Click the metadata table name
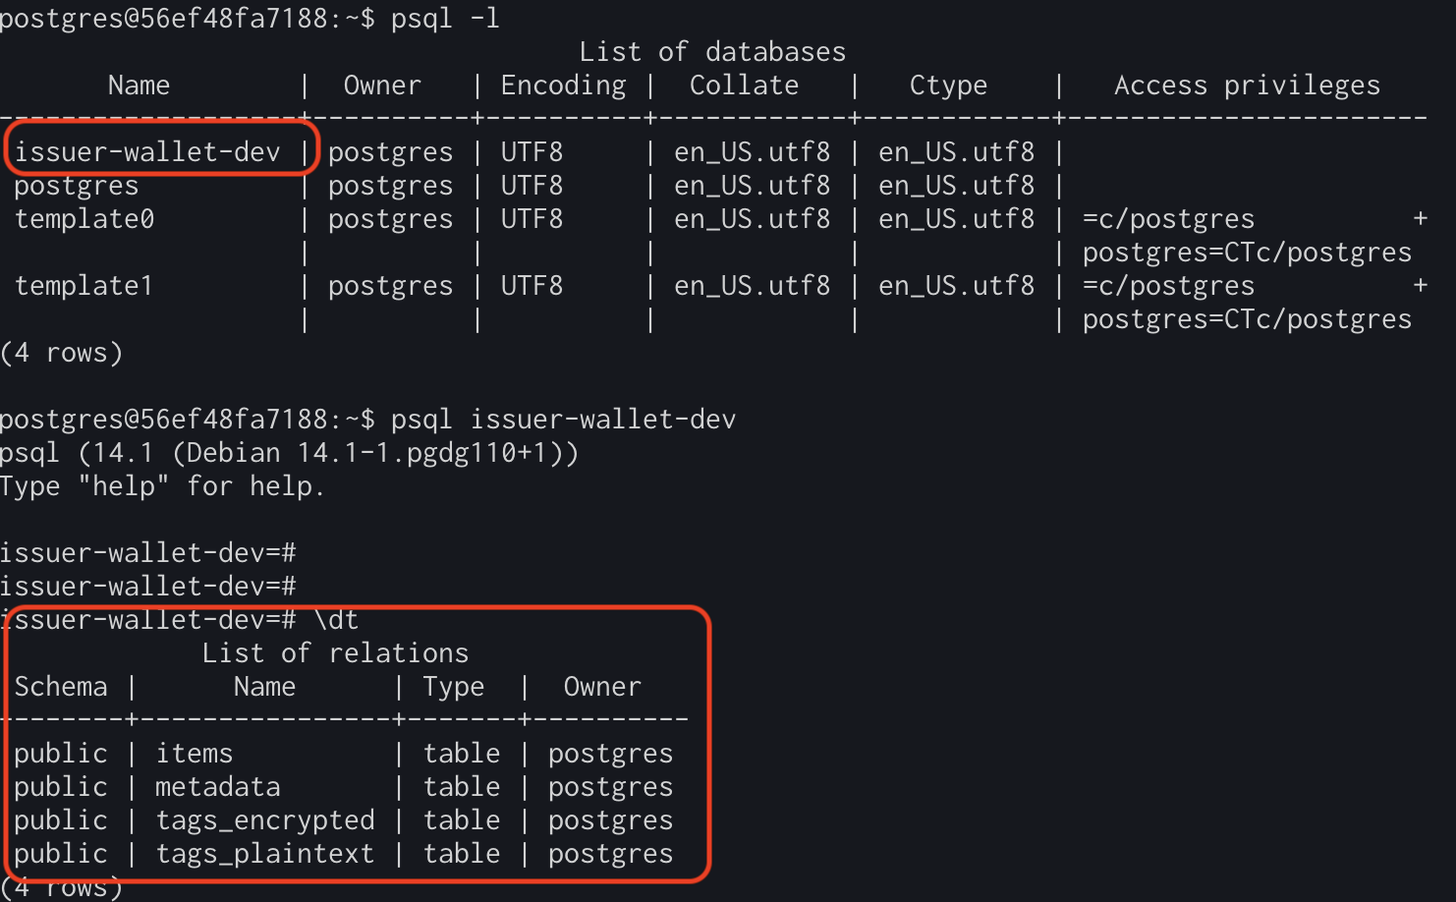The image size is (1456, 902). (218, 787)
